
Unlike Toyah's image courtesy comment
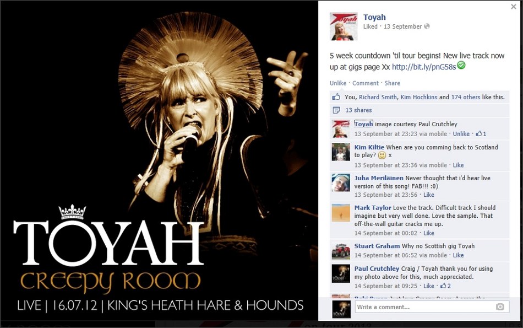point(461,133)
